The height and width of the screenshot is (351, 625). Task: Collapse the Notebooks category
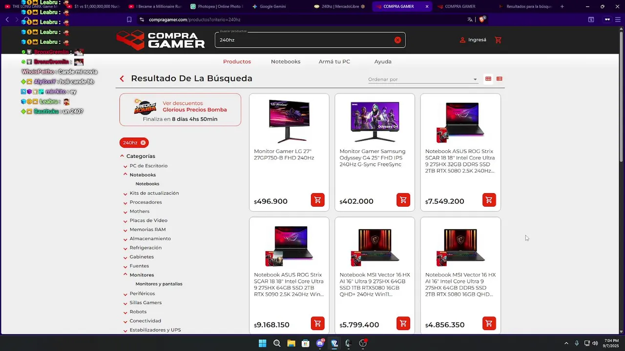pyautogui.click(x=125, y=175)
